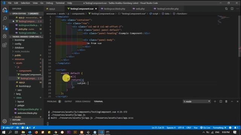Open Task View in taskbar

pos(17,132)
